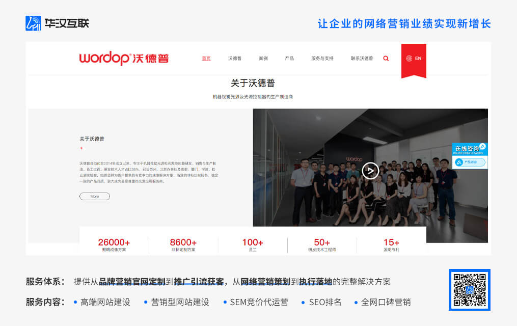Click the 产品咨询 chat button
The image size is (517, 326).
point(470,162)
